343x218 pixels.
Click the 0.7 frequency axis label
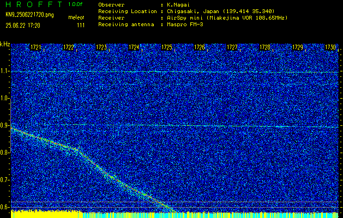point(4,180)
